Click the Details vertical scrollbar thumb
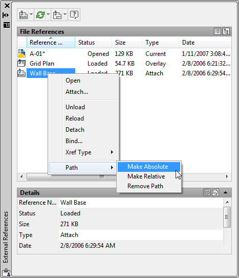Screen dimensions: 239x278 click(227, 217)
